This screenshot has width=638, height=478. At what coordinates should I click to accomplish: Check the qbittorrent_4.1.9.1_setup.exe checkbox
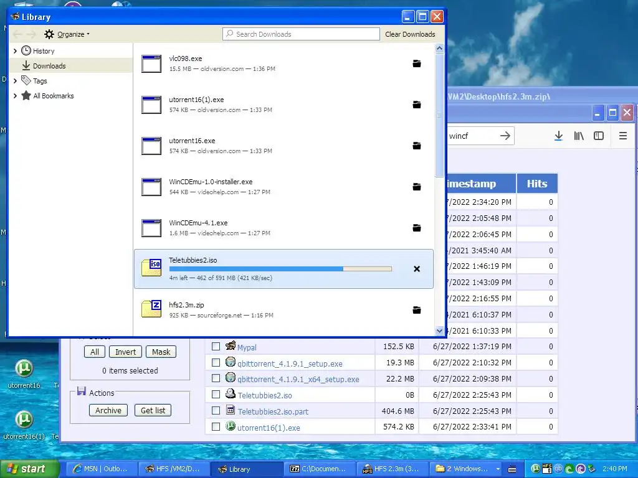(x=216, y=363)
